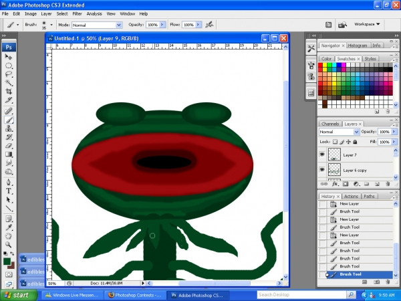This screenshot has height=301, width=401.
Task: Open the Layer menu in menu bar
Action: (46, 14)
